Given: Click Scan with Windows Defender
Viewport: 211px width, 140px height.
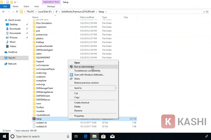Looking at the screenshot, I should coord(93,75).
